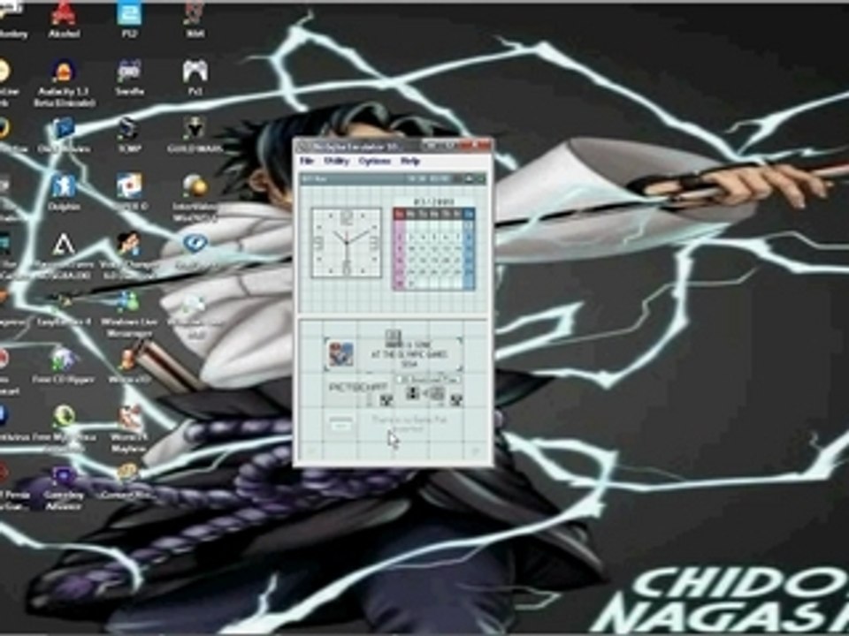Open the SUPER desktop shortcut
849x636 pixels.
(x=129, y=193)
